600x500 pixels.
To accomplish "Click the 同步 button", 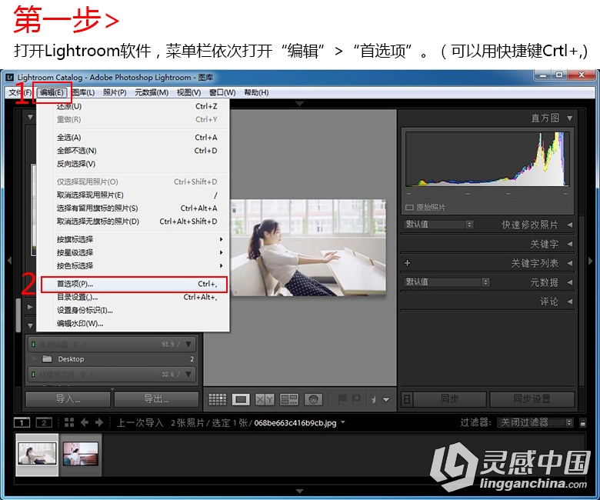I will 450,399.
